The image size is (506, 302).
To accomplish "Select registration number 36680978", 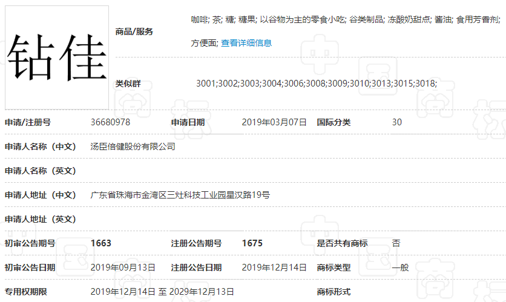I will coord(110,122).
